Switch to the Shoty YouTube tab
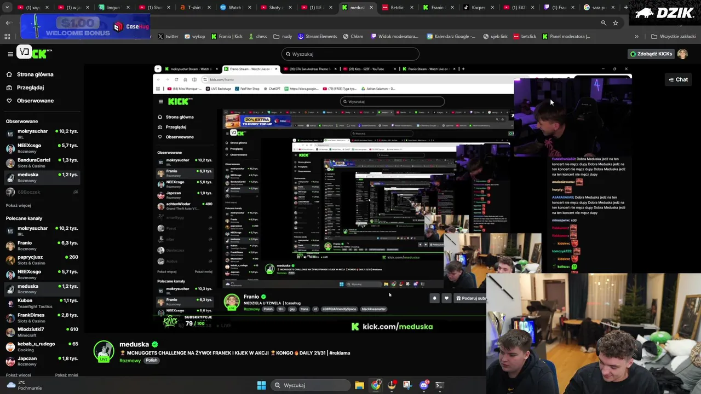Viewport: 701px width, 394px height. [275, 8]
